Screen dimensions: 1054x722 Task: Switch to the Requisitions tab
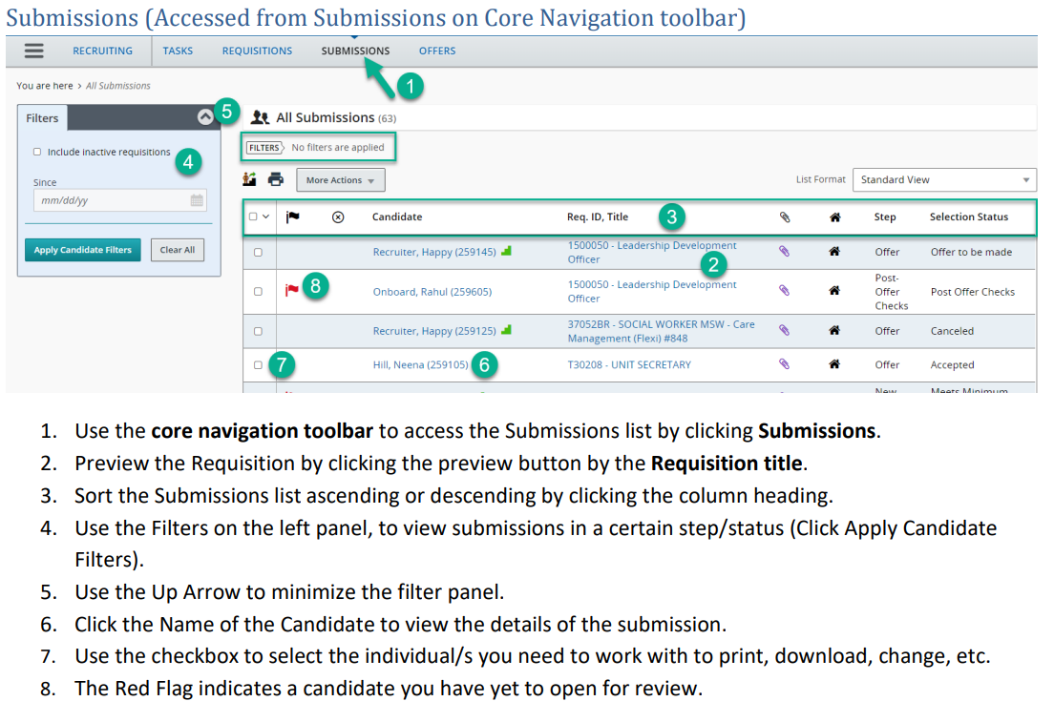point(257,51)
